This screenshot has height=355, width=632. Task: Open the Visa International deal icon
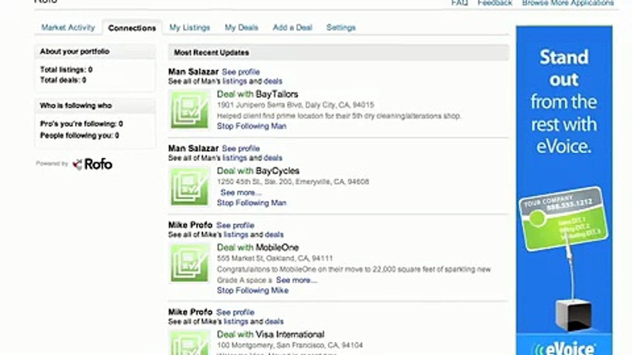point(190,342)
